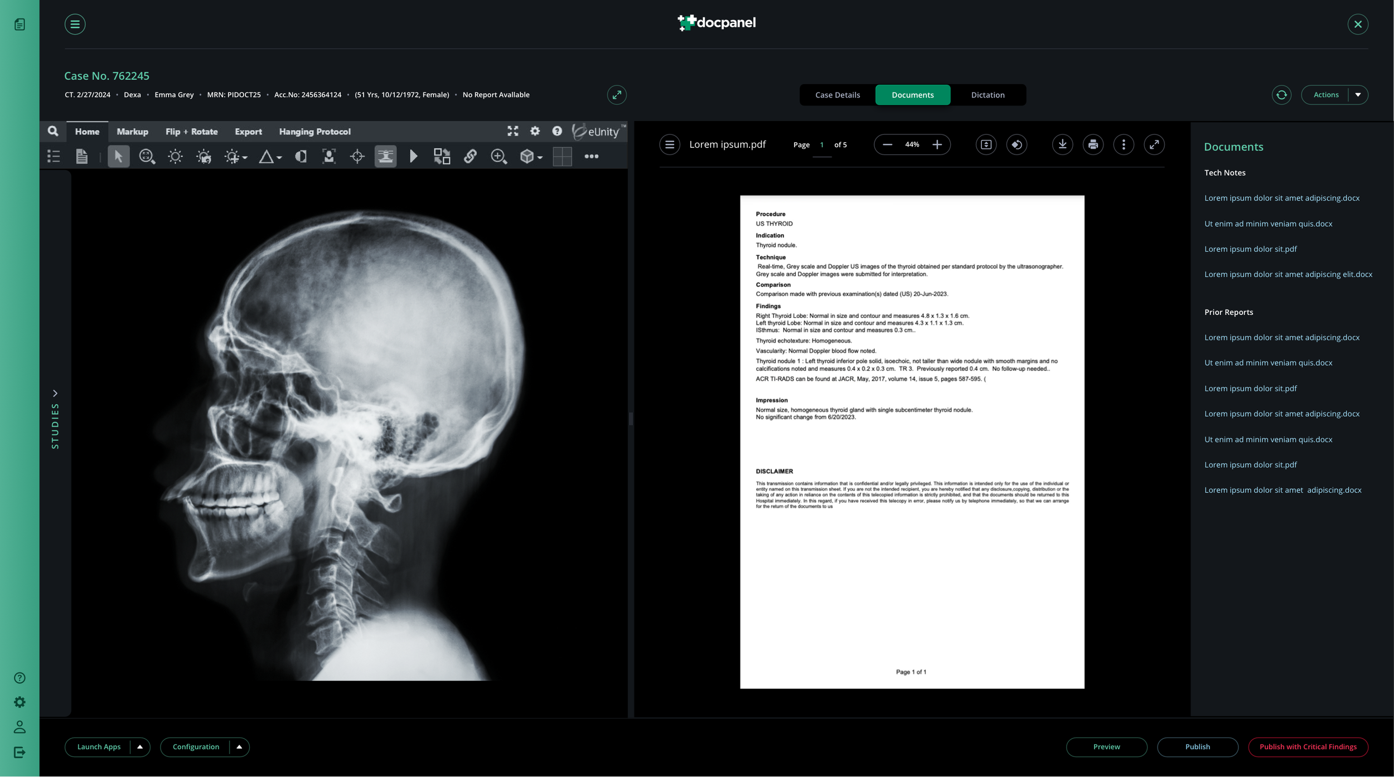Image resolution: width=1394 pixels, height=777 pixels.
Task: Select the pointer arrow tool
Action: 118,157
